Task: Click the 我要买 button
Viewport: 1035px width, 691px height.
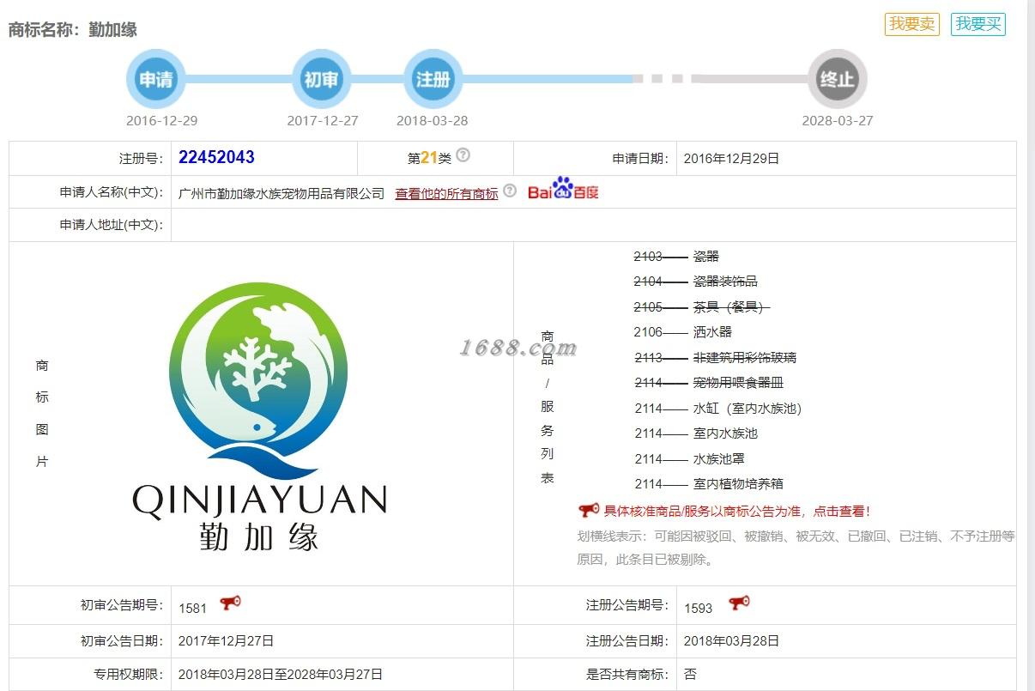Action: (x=978, y=24)
